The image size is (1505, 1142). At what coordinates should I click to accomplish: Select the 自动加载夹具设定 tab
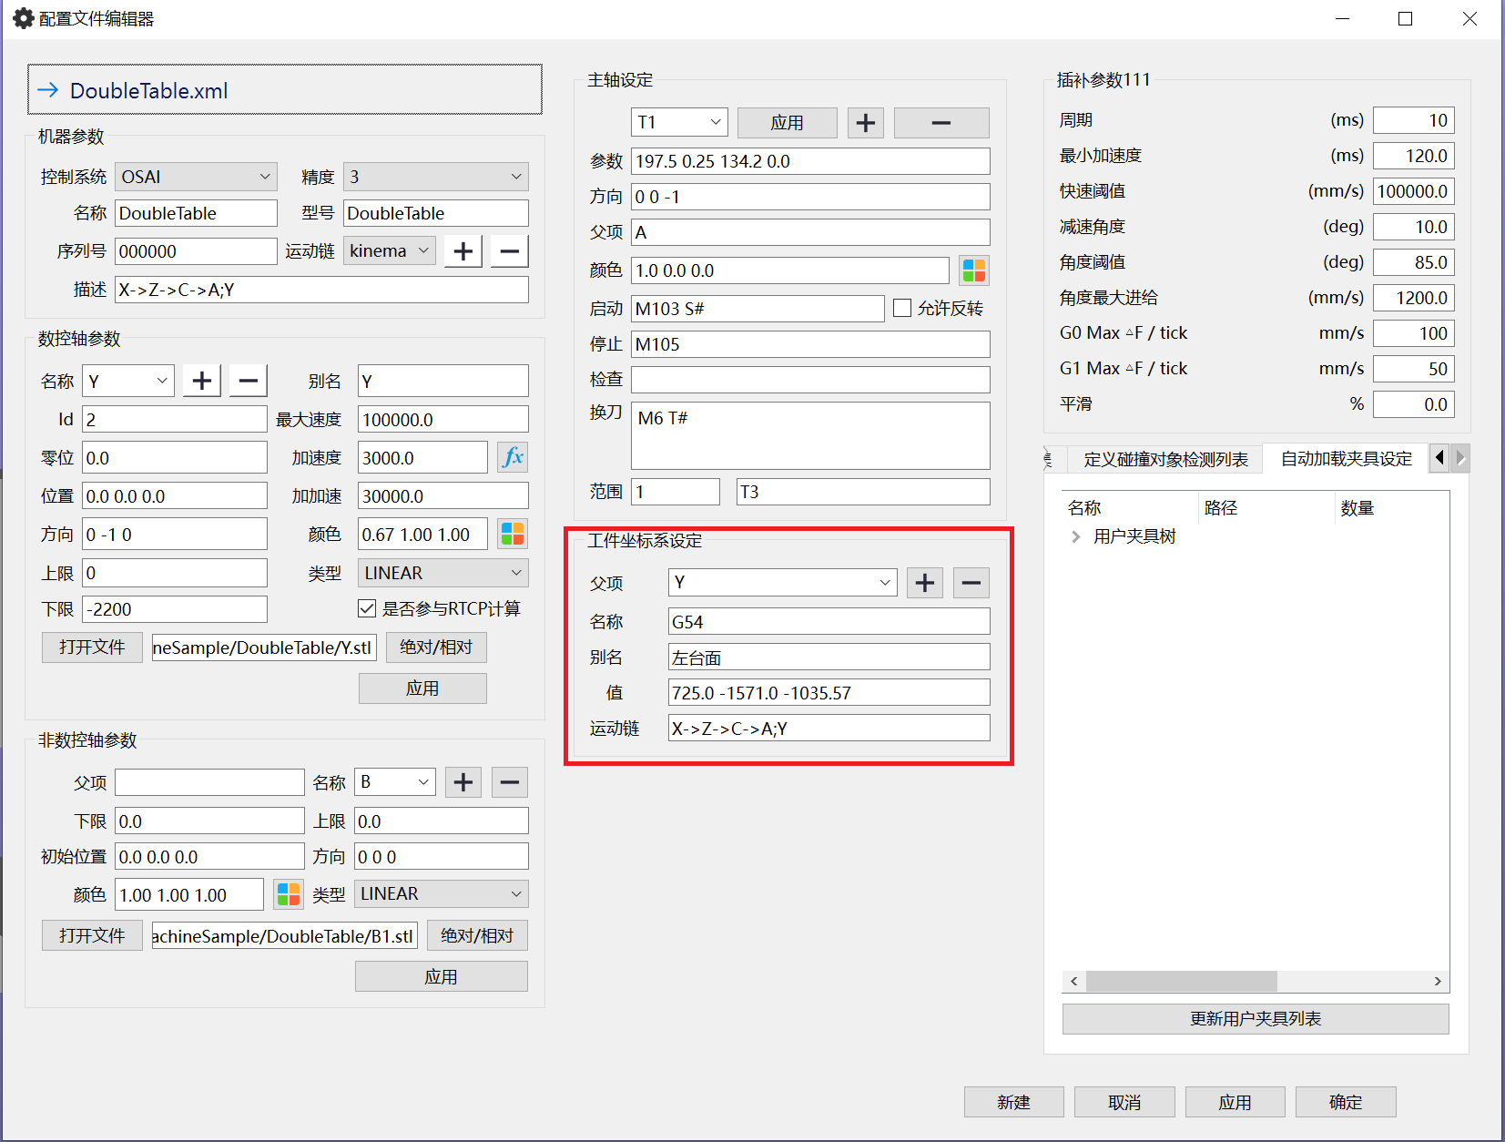coord(1346,459)
